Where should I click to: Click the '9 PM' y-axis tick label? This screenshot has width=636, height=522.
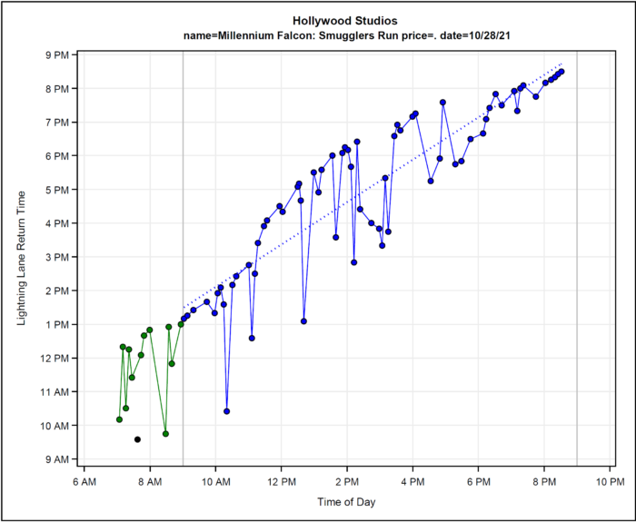[x=57, y=55]
